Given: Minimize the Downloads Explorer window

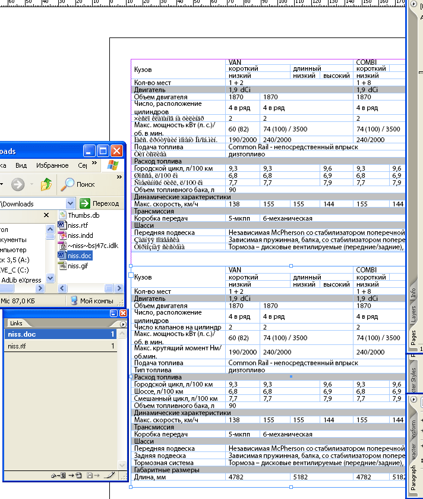Looking at the screenshot, I should 89,151.
